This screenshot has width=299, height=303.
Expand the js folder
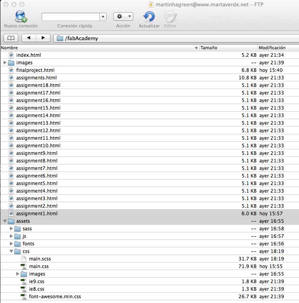pos(11,236)
